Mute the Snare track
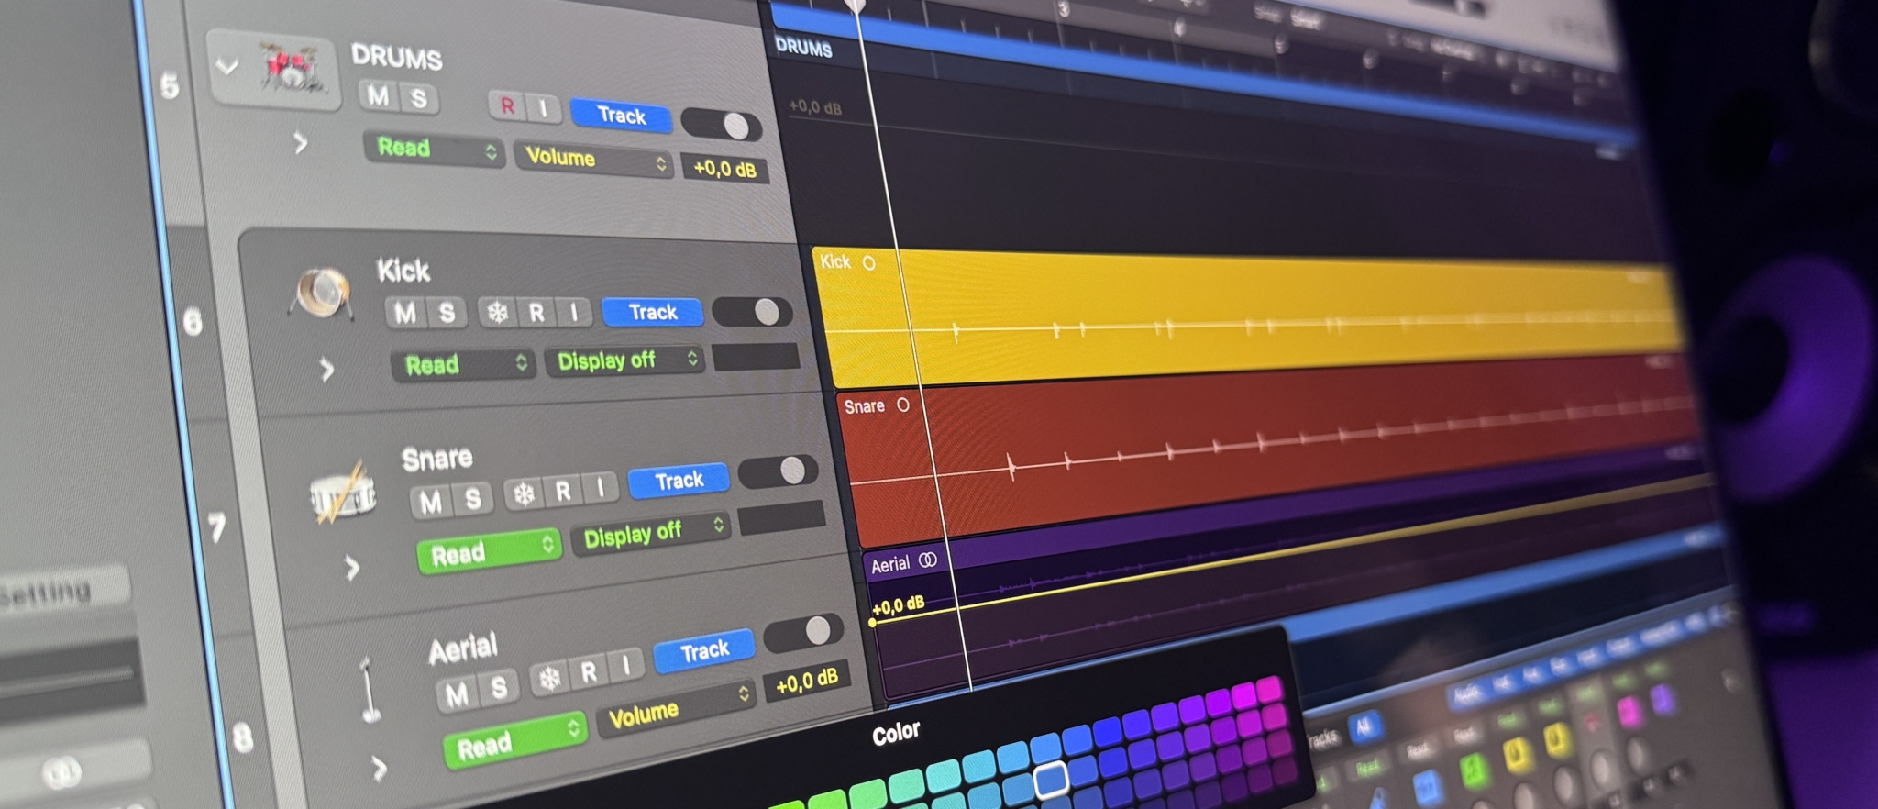1878x809 pixels. pos(430,501)
